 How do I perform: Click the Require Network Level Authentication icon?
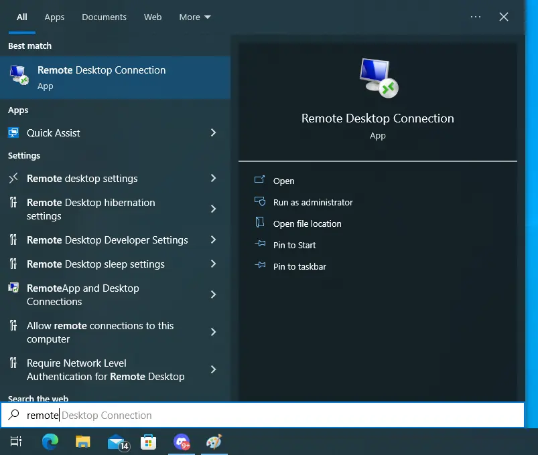coord(13,363)
